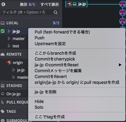Choose Hide from the context menu
The width and height of the screenshot is (126, 122).
click(77, 101)
